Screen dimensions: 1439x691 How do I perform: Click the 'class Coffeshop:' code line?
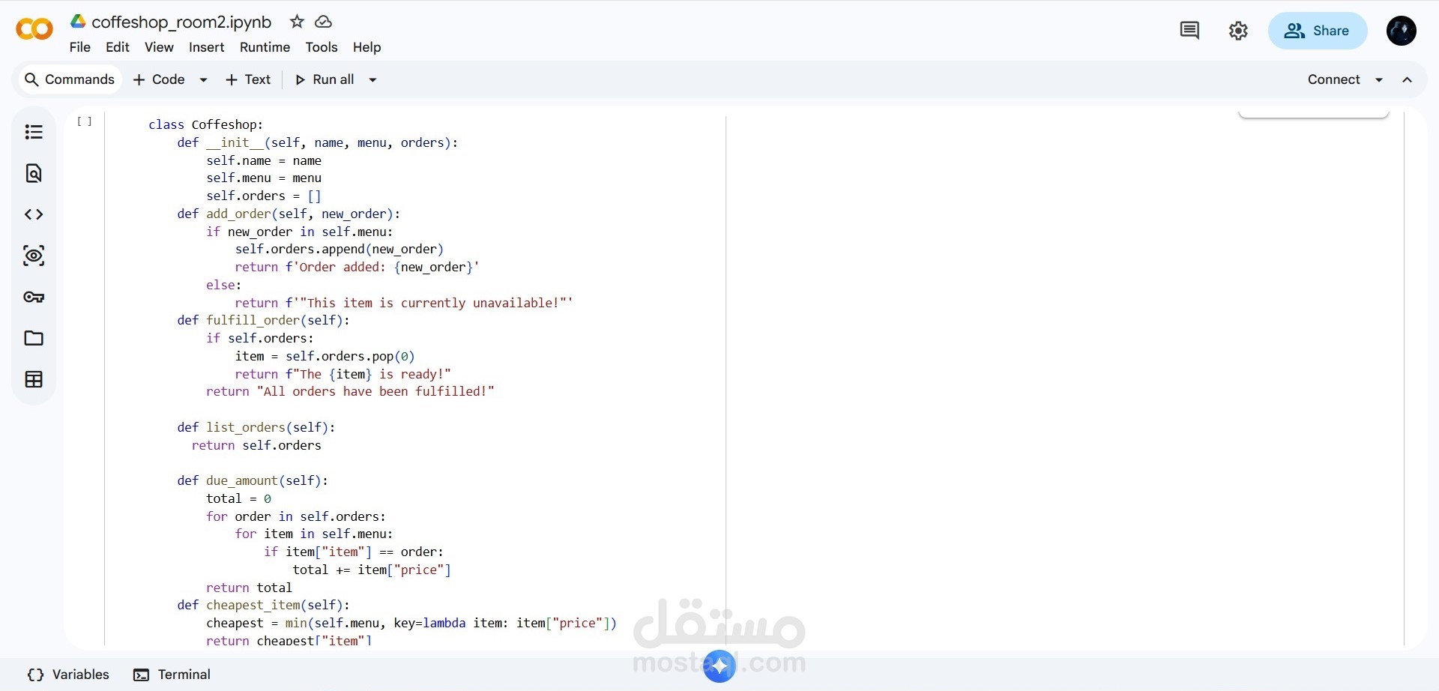tap(206, 124)
